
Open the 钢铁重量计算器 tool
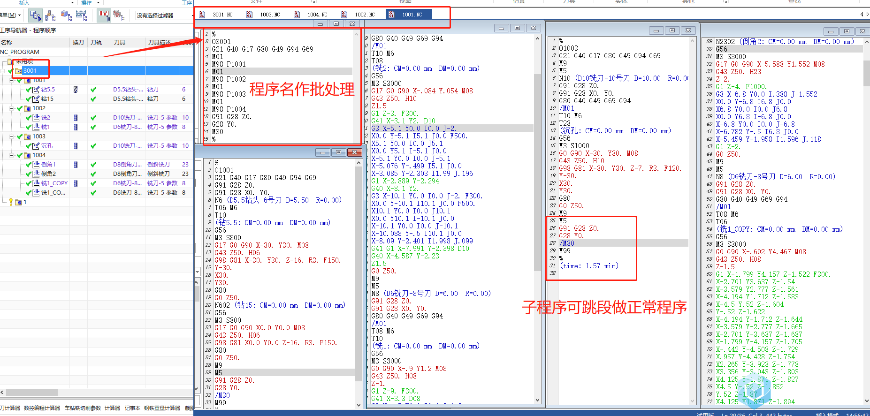coord(162,408)
